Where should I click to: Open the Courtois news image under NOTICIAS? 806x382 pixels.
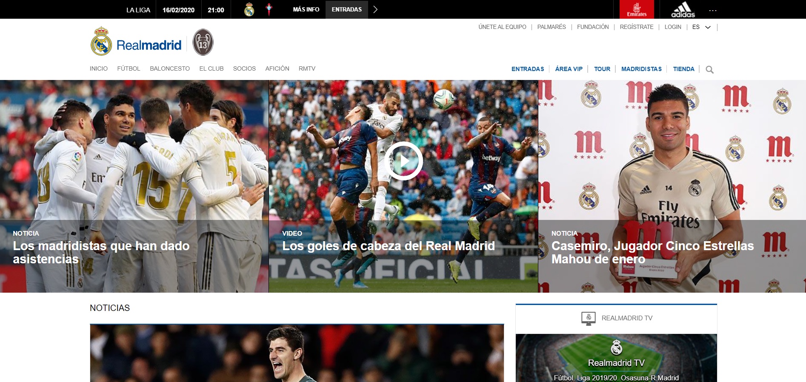point(297,353)
